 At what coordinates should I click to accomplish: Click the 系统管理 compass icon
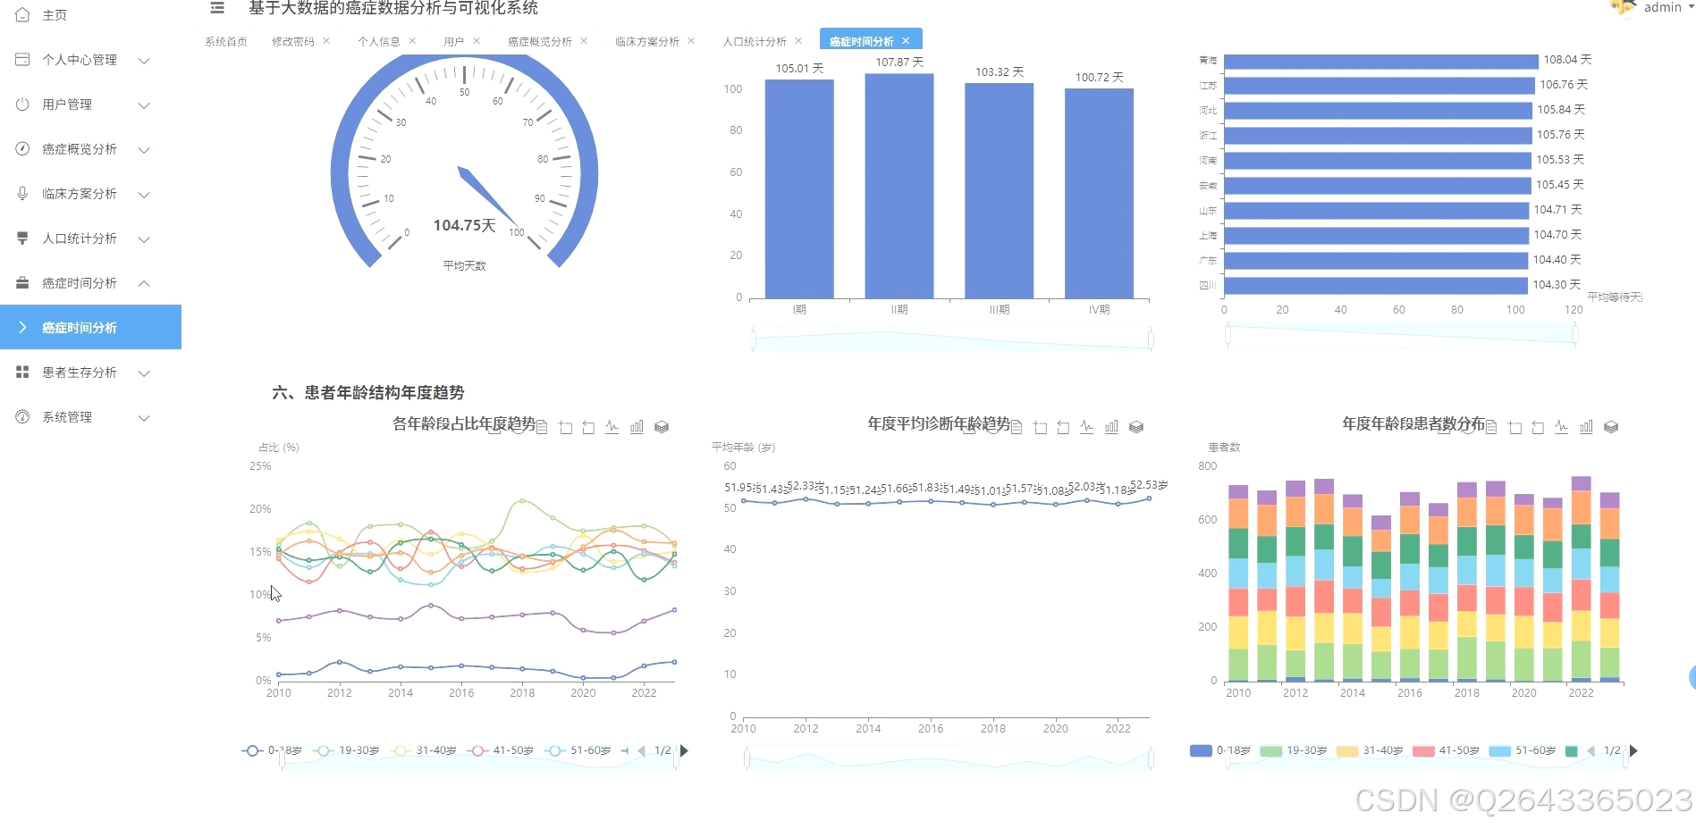(22, 417)
